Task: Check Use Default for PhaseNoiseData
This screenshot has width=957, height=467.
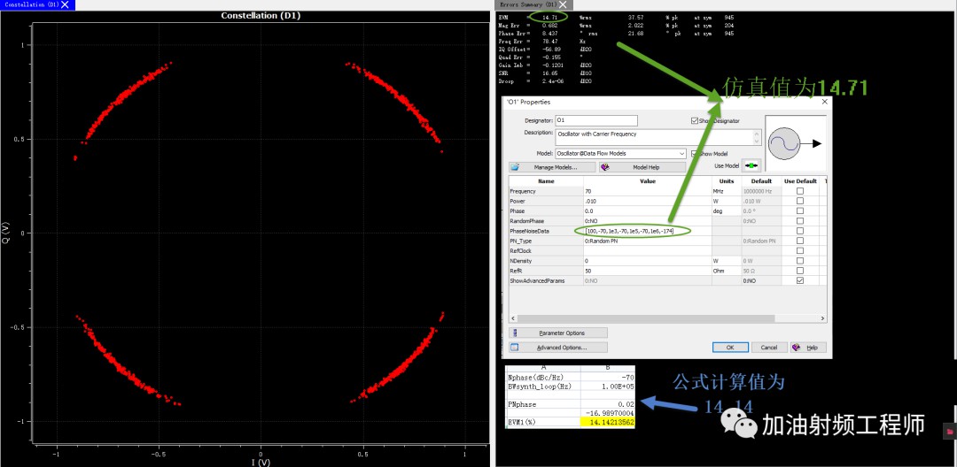Action: [800, 231]
